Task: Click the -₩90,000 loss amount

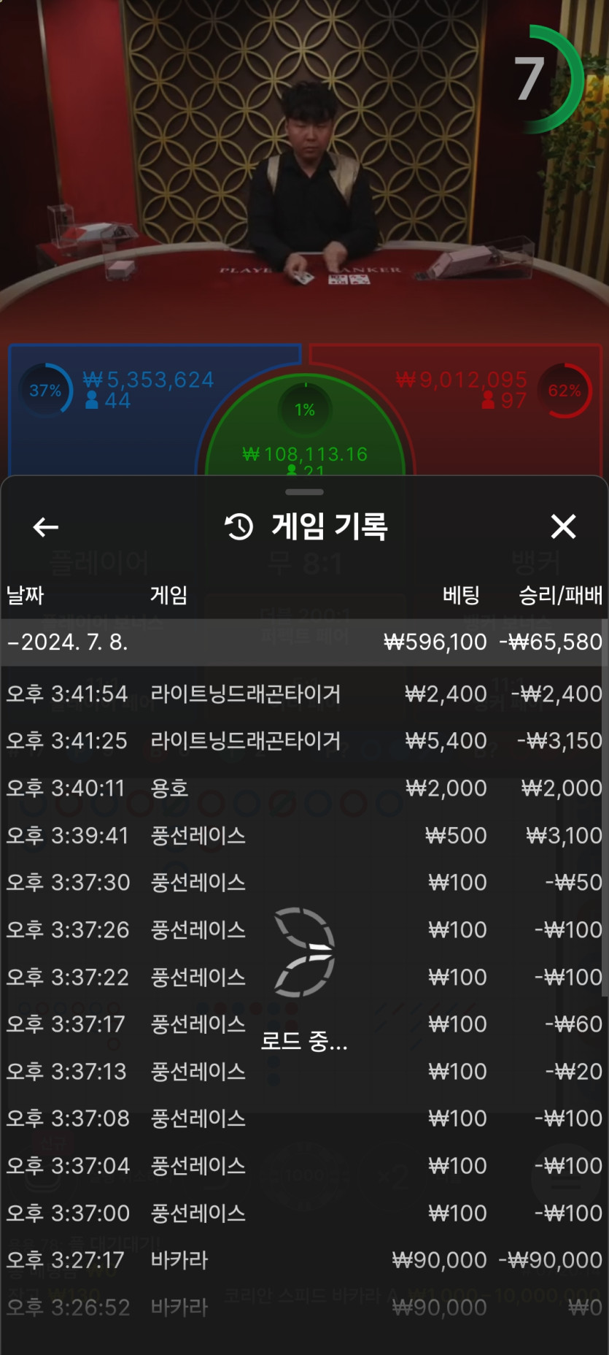Action: [x=551, y=1260]
